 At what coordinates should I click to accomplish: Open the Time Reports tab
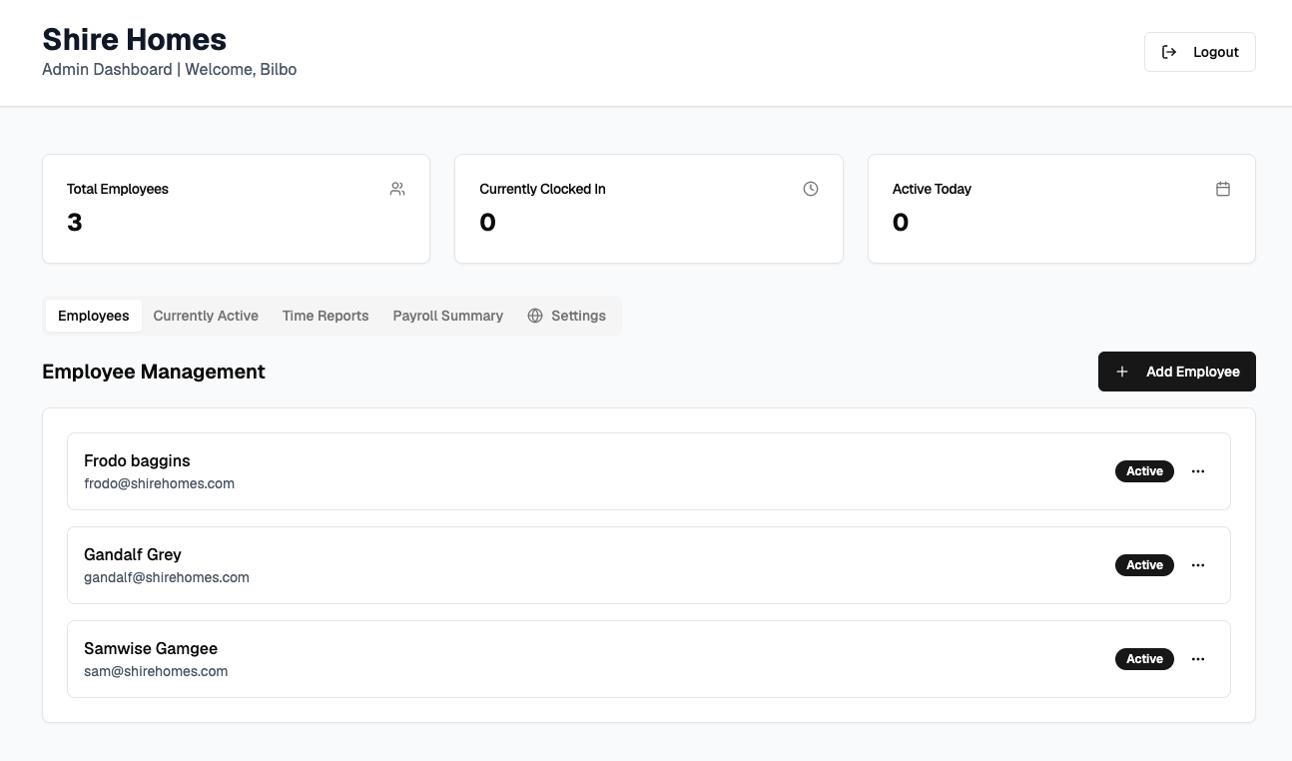coord(325,315)
